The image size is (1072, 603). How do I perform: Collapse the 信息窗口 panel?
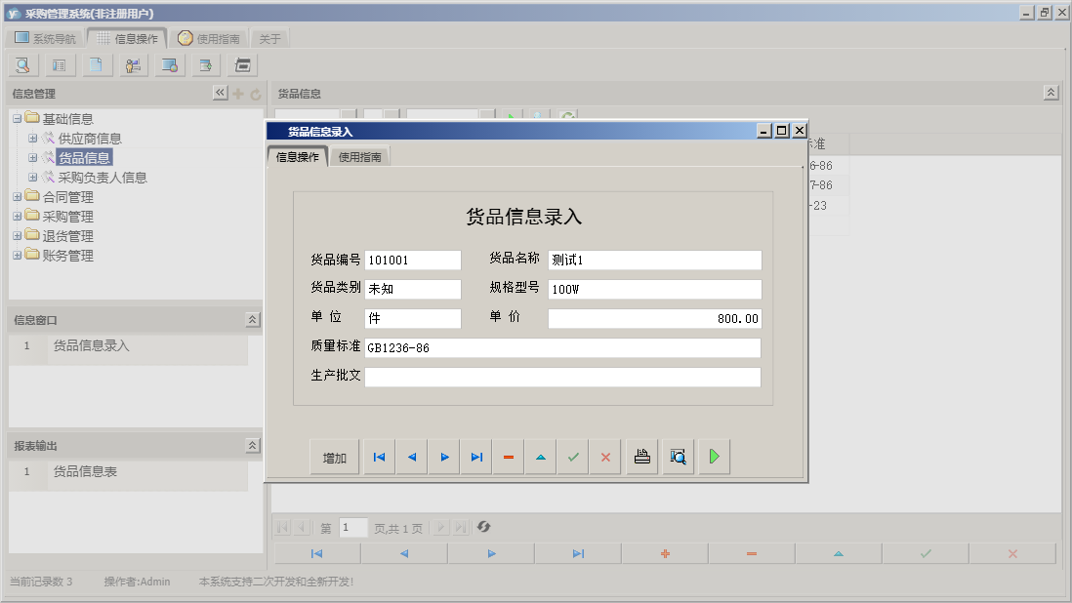(251, 318)
